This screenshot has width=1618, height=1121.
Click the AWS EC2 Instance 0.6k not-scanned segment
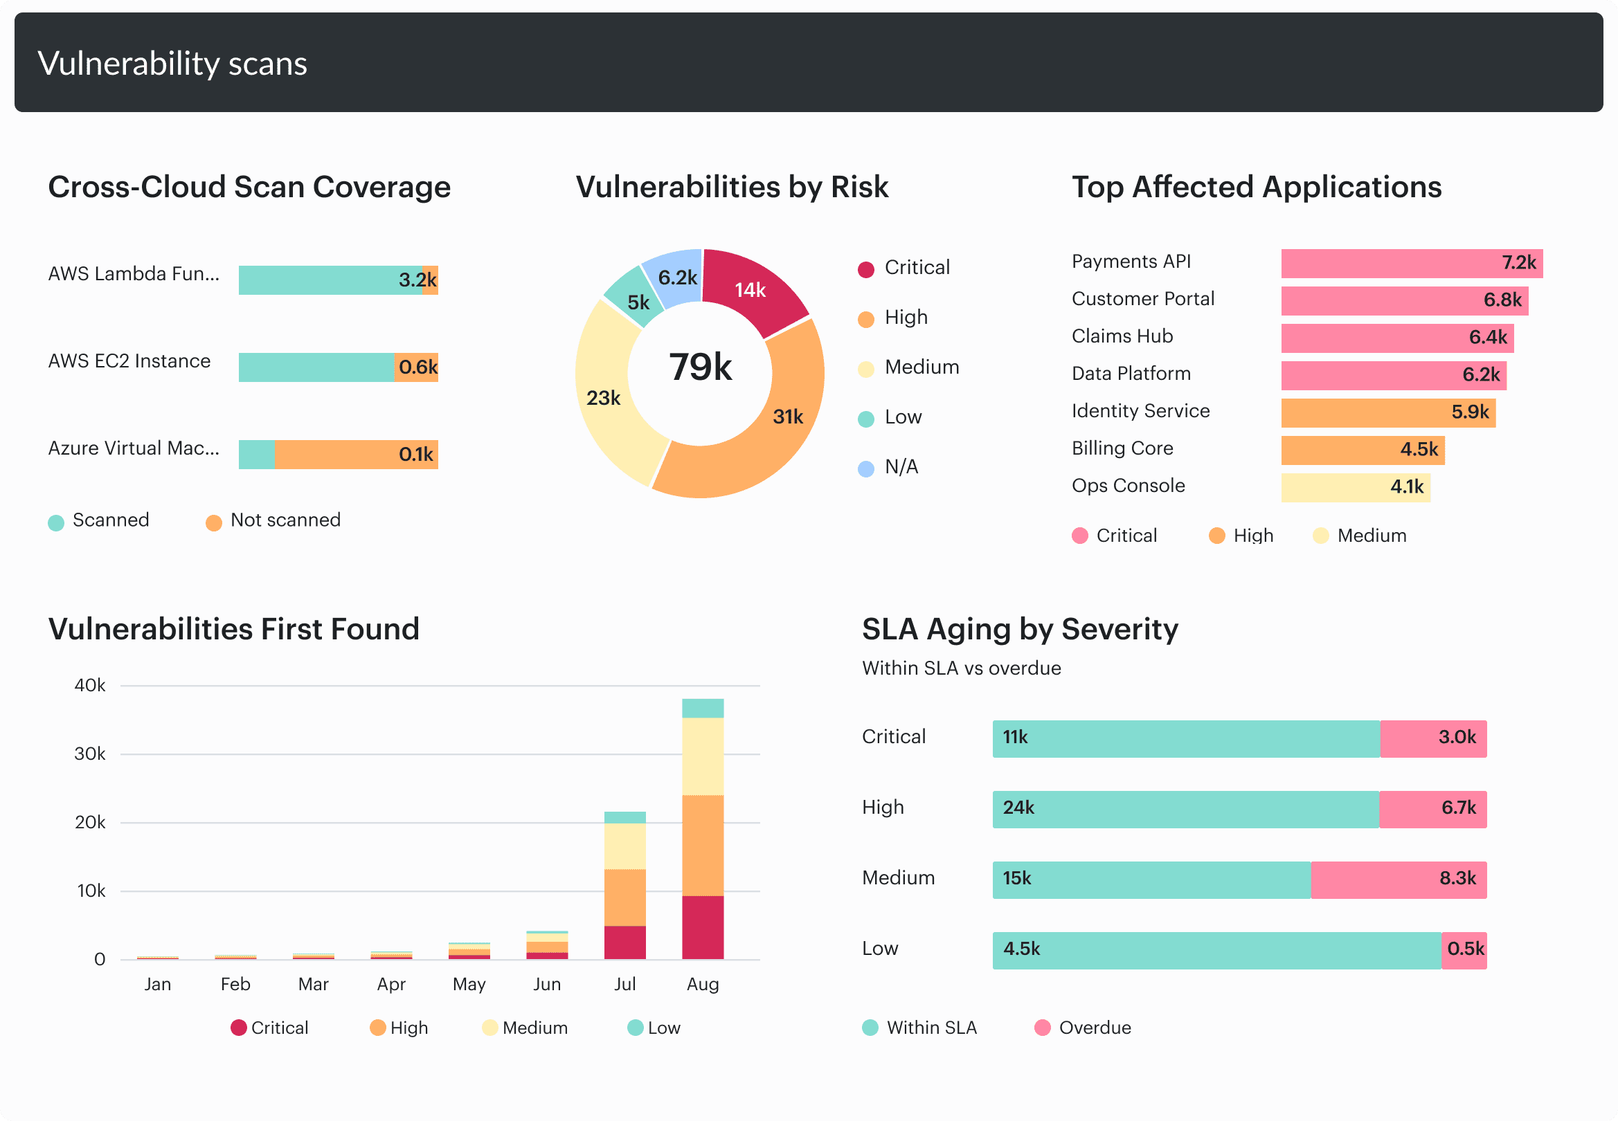[x=417, y=367]
